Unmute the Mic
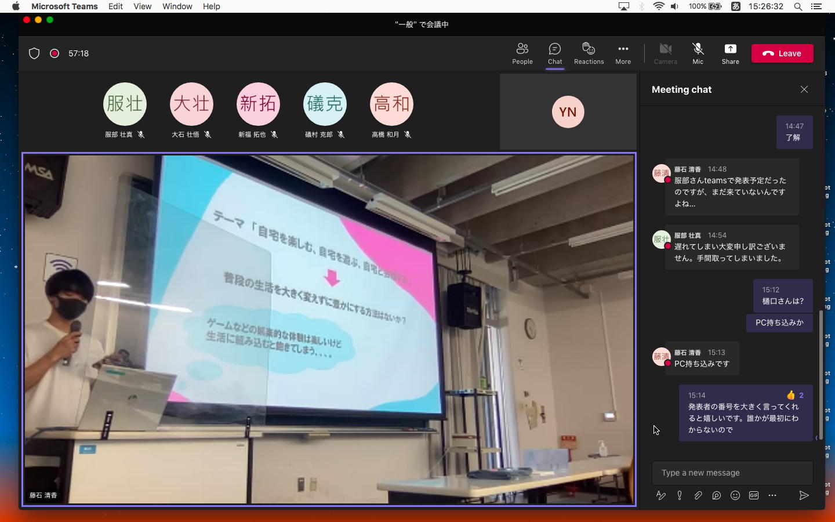 pyautogui.click(x=698, y=53)
